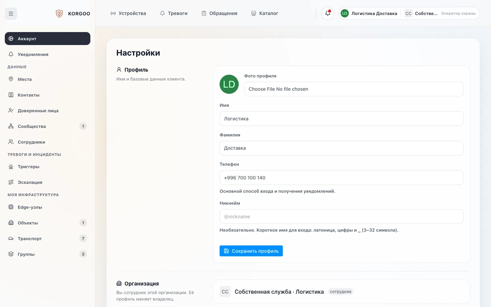Toggle the sidebar hamburger menu
This screenshot has height=307, width=491.
click(x=11, y=14)
